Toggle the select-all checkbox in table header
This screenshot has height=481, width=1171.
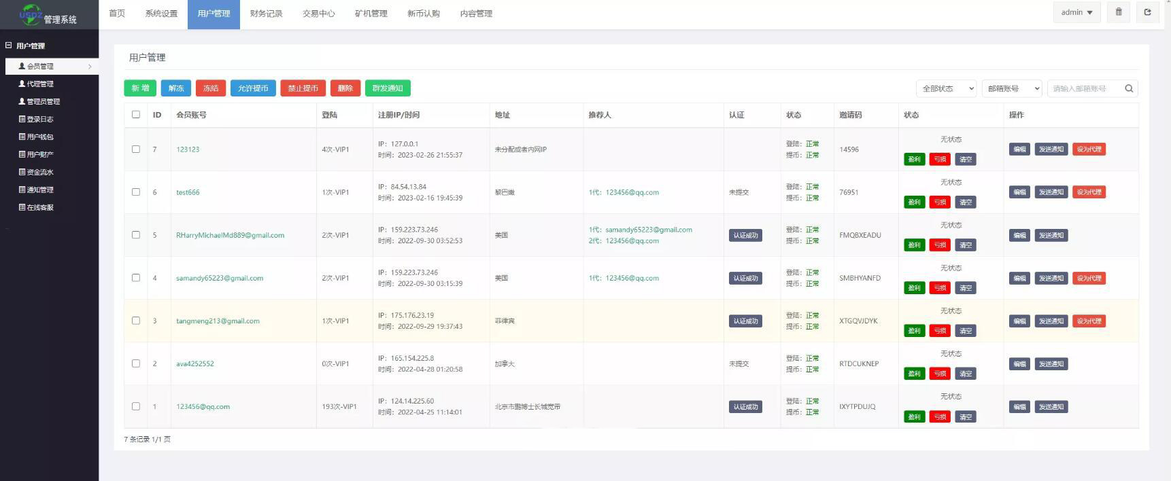136,115
